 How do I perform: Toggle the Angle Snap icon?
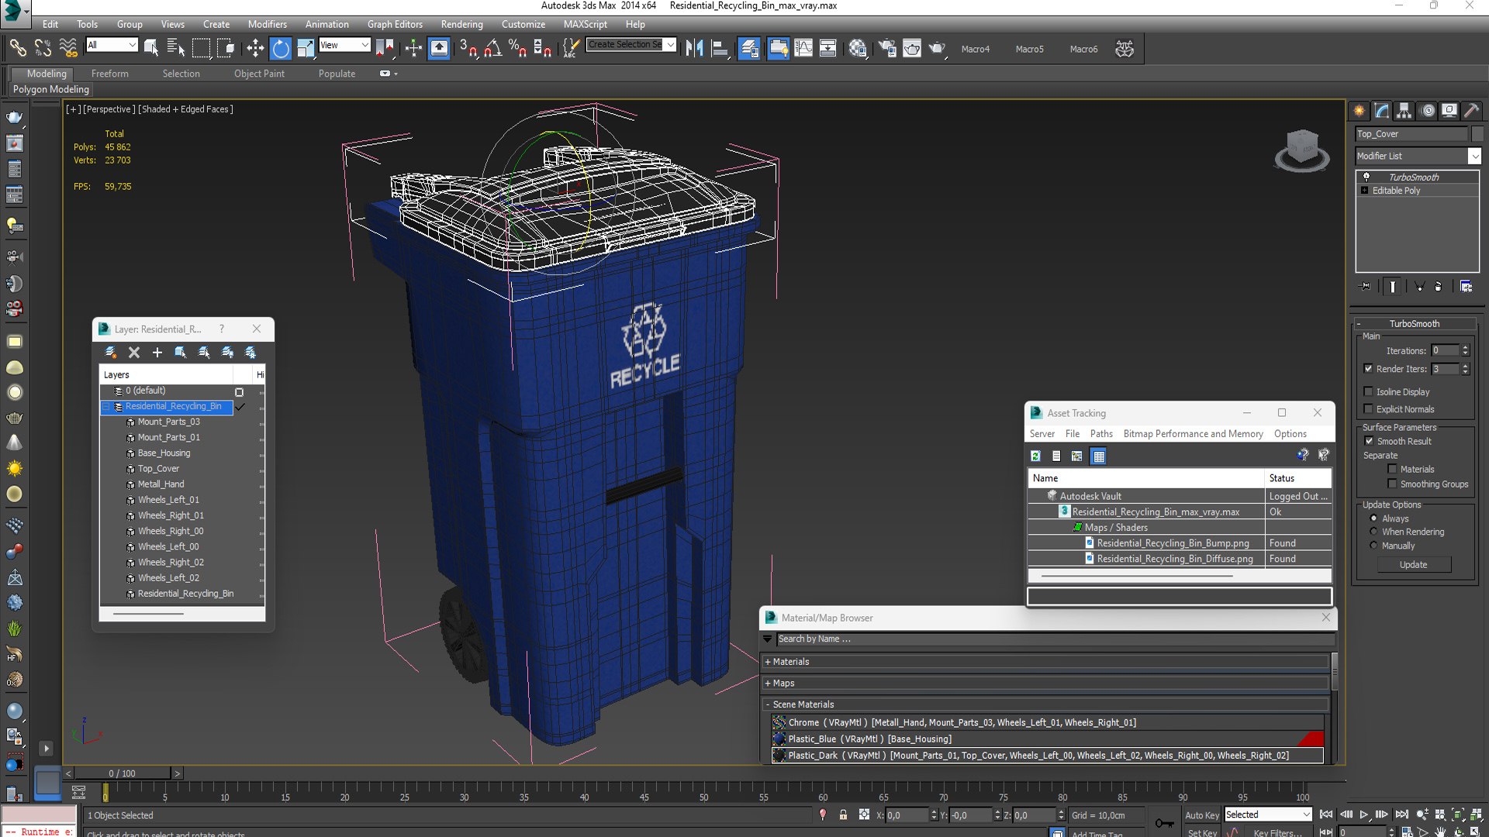pos(493,49)
